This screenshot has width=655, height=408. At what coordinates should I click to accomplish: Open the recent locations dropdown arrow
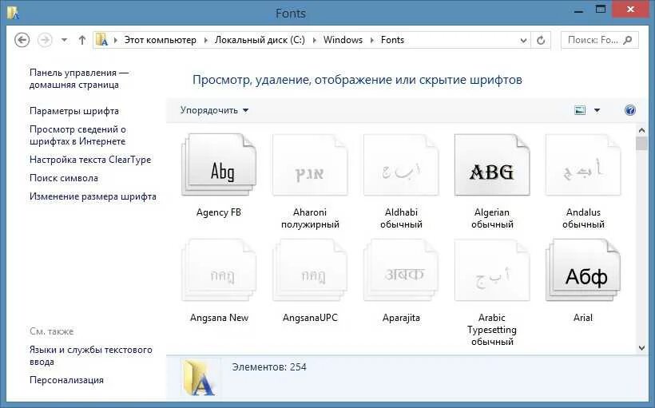pyautogui.click(x=64, y=40)
